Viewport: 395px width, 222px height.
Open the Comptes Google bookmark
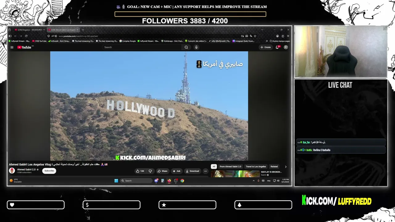click(x=127, y=41)
